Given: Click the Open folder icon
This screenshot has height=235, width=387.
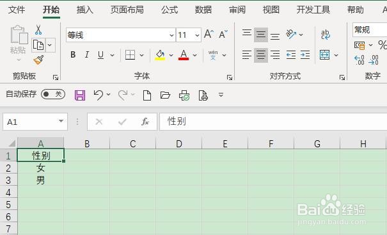Looking at the screenshot, I should point(165,95).
